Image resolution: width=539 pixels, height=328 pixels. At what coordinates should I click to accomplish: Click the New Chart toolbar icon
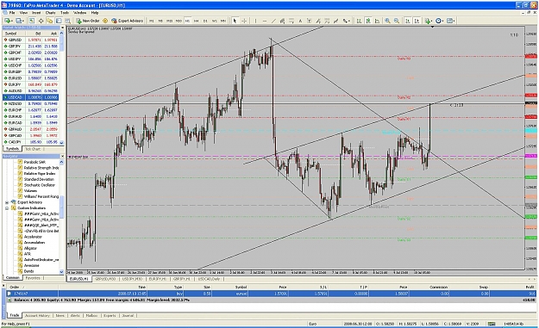tap(7, 21)
